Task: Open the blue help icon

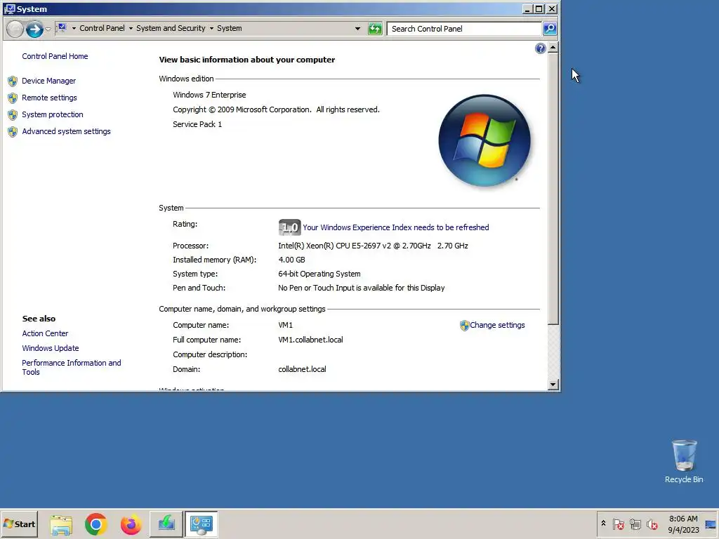Action: (x=540, y=48)
